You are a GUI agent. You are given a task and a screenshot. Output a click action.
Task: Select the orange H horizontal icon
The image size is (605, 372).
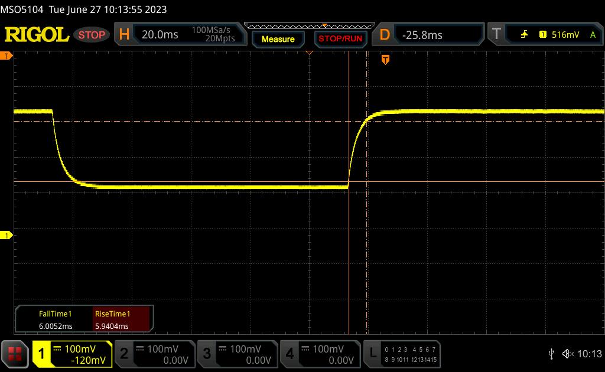(124, 35)
